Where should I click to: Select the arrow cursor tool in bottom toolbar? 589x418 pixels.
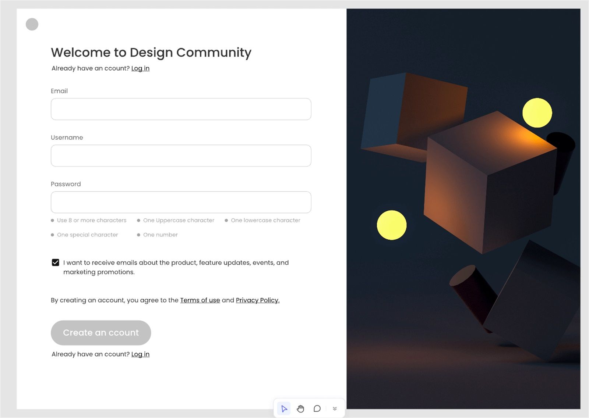tap(284, 408)
